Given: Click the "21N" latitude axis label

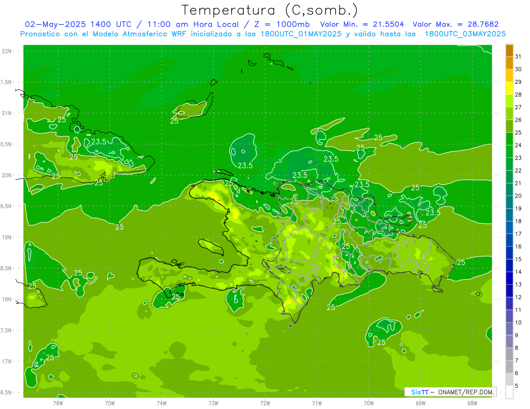Looking at the screenshot, I should (7, 113).
